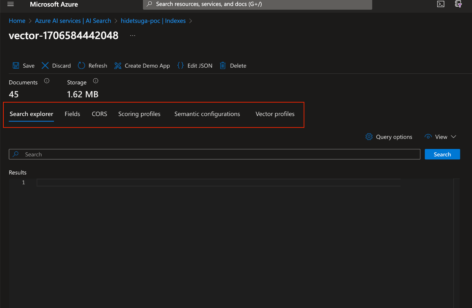Expand the View dropdown chevron

point(453,137)
